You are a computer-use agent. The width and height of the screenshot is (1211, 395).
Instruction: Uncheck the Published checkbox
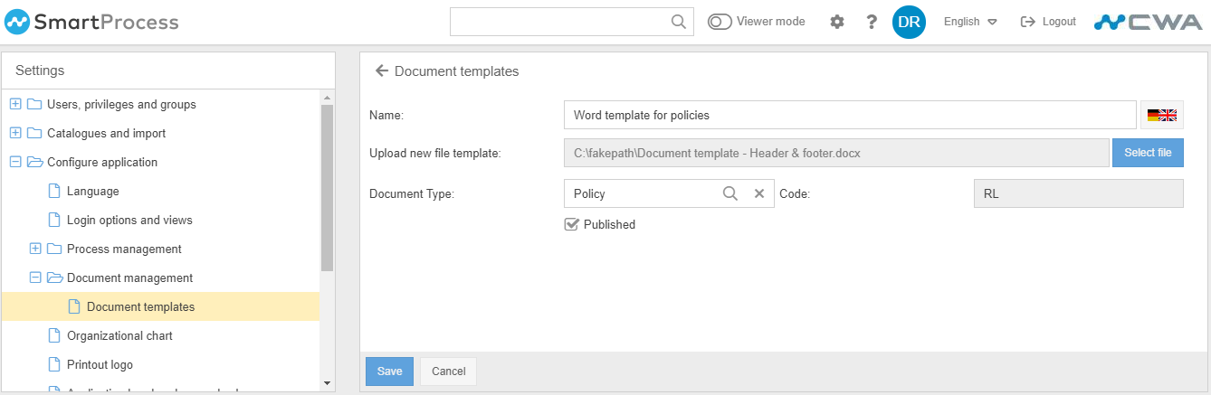(571, 224)
